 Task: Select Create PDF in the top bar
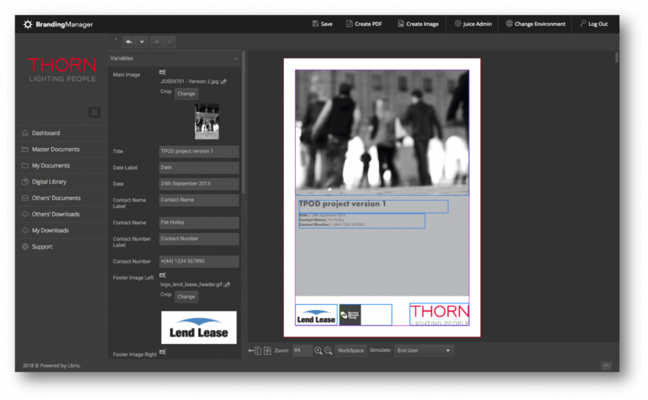364,24
